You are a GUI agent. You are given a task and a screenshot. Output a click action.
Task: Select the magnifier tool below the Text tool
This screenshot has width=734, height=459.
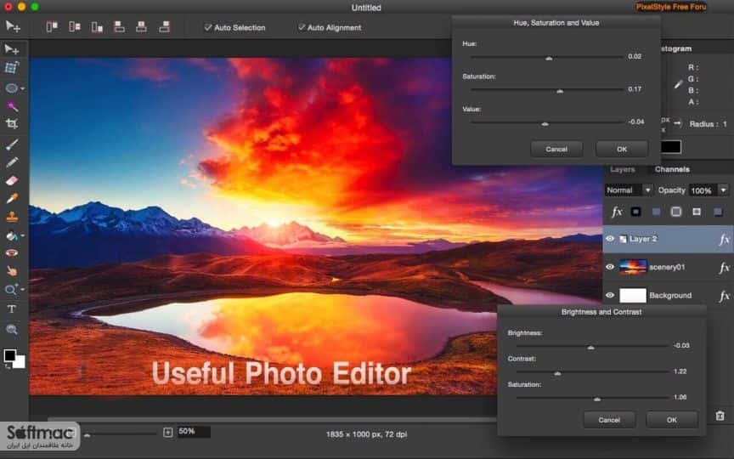point(12,329)
